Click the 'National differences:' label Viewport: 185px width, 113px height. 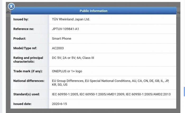click(x=29, y=81)
